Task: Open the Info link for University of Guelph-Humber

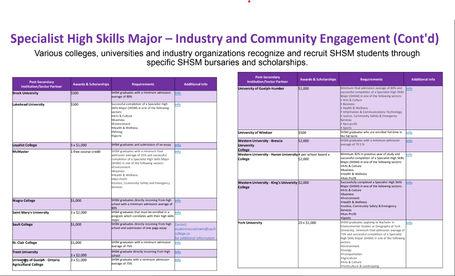Action: point(409,88)
